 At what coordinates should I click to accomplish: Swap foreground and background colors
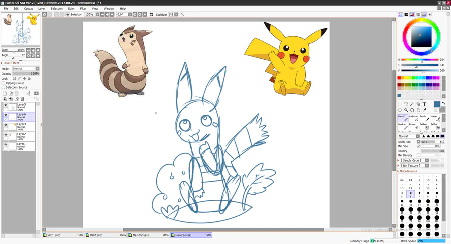tap(444, 103)
